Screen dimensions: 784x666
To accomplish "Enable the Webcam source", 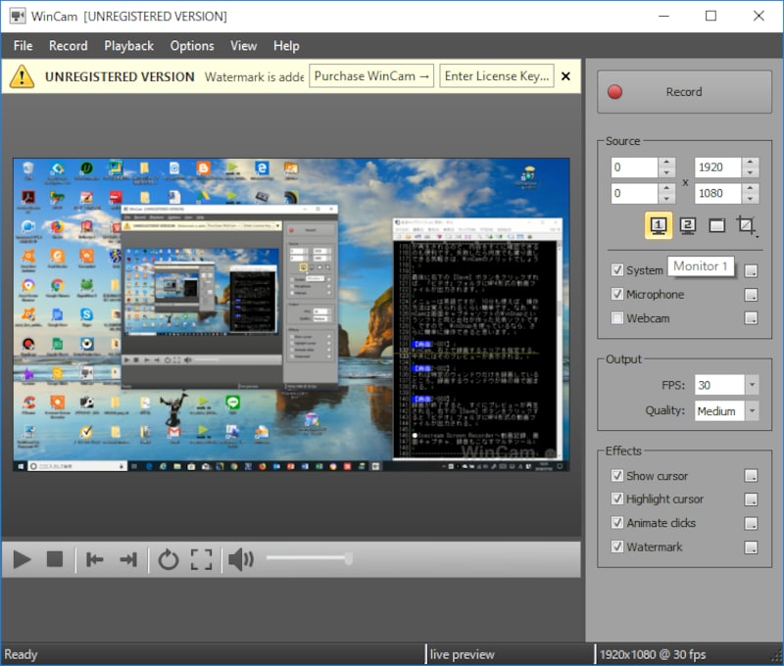I will (x=616, y=317).
